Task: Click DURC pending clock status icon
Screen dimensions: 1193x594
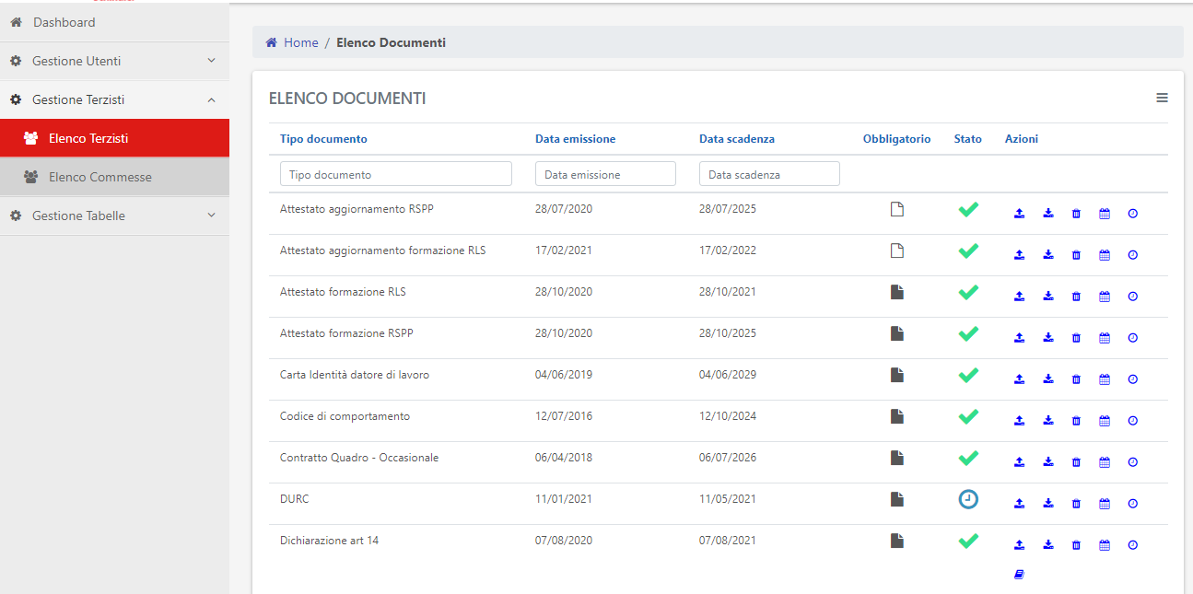Action: tap(968, 499)
